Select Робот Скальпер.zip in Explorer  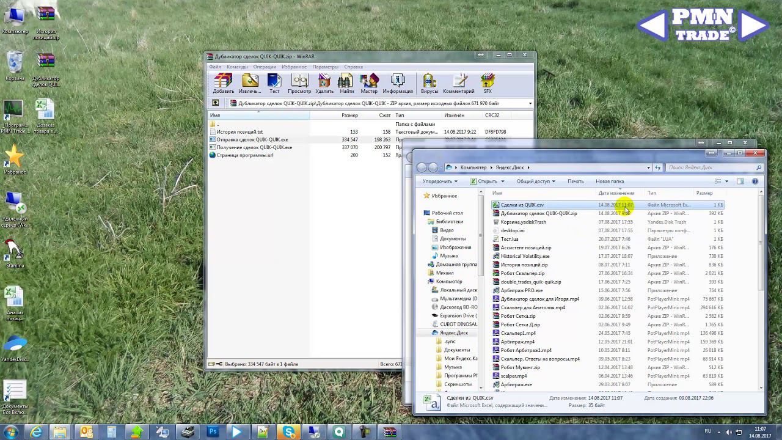pos(522,273)
